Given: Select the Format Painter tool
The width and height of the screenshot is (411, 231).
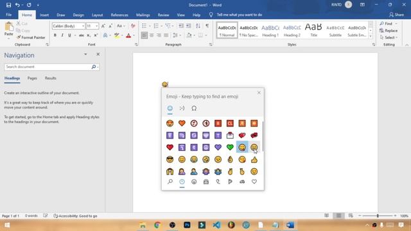Looking at the screenshot, I should [x=31, y=37].
